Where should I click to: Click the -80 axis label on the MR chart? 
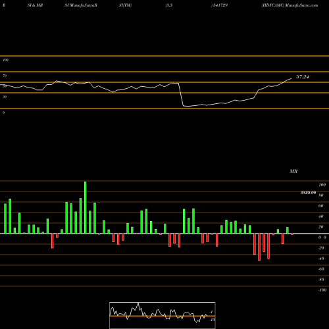point(321,280)
